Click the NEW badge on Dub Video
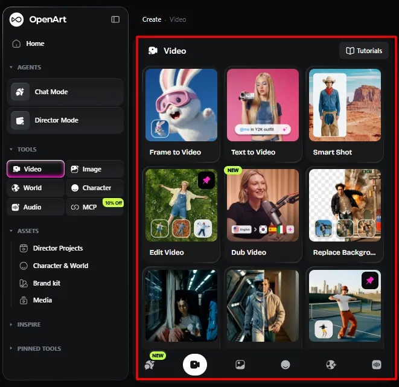399x387 pixels. click(233, 170)
